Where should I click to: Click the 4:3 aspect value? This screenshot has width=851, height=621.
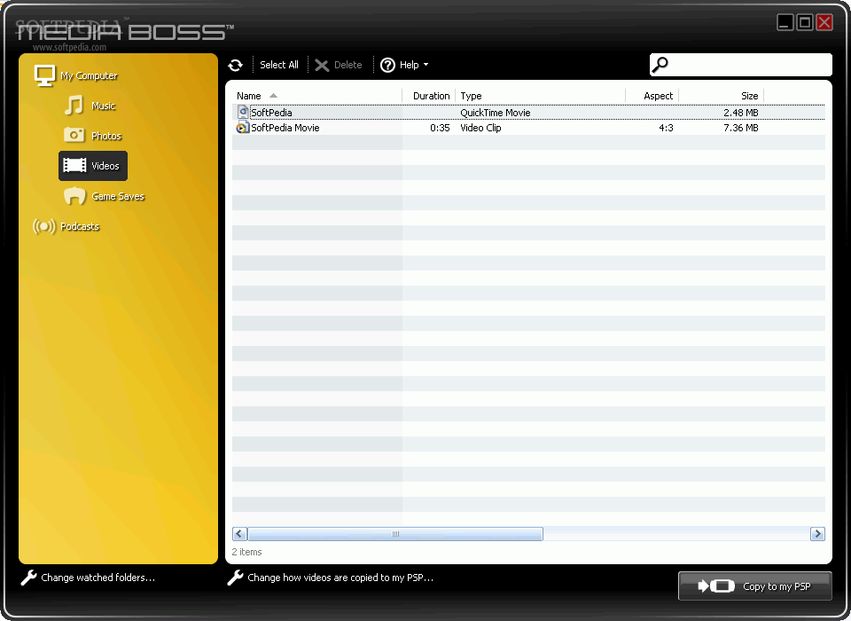click(666, 128)
